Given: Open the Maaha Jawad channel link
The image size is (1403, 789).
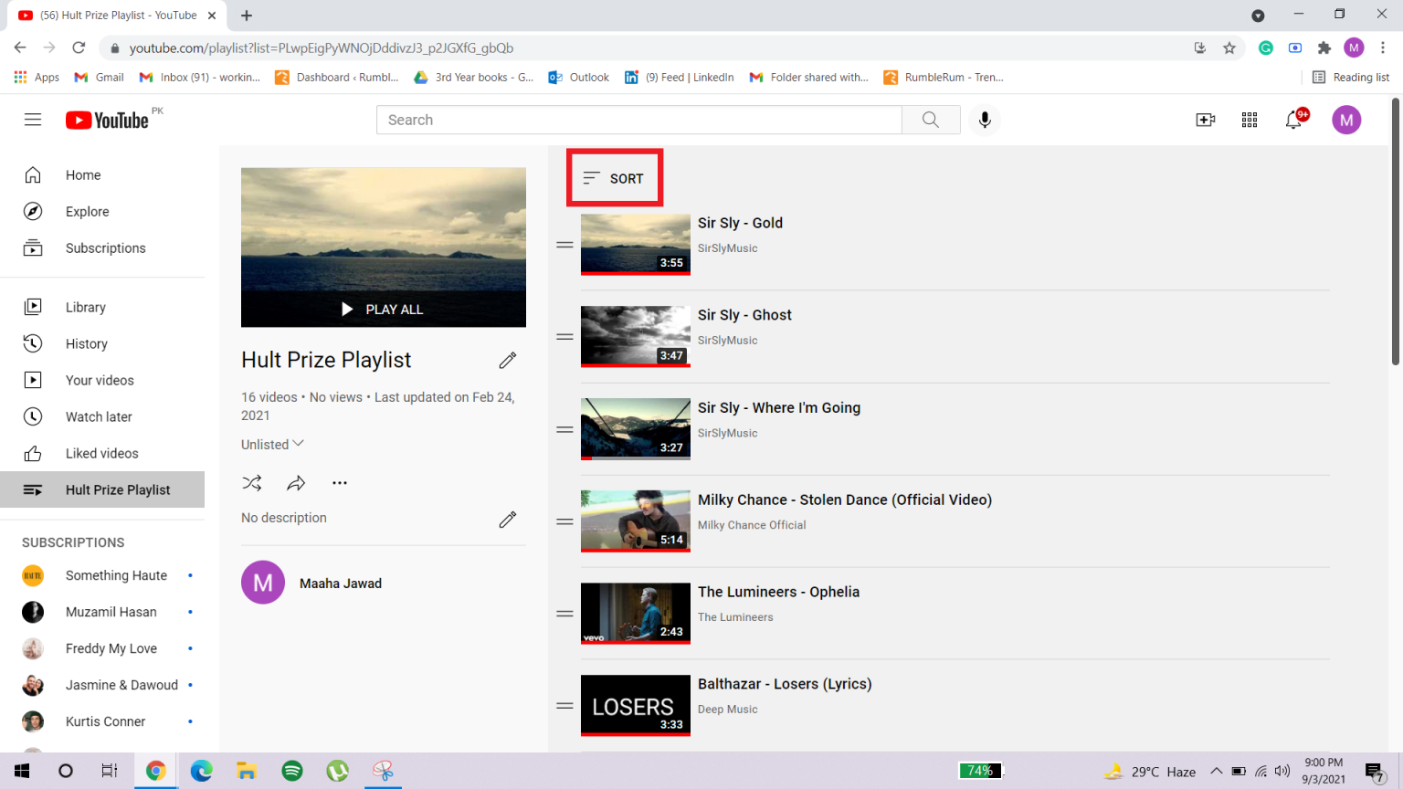Looking at the screenshot, I should 341,583.
